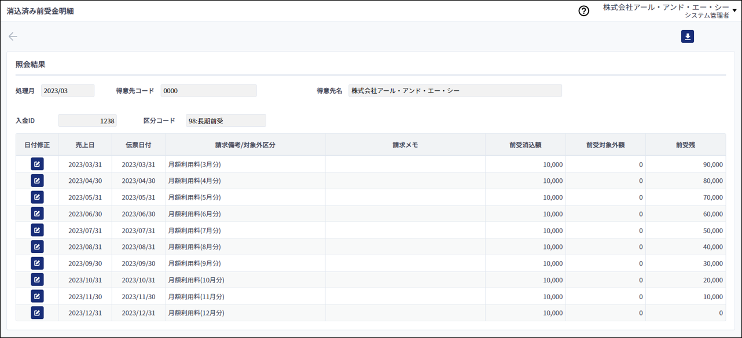The height and width of the screenshot is (338, 742).
Task: Edit date for row 2023/10/31
Action: (x=37, y=280)
